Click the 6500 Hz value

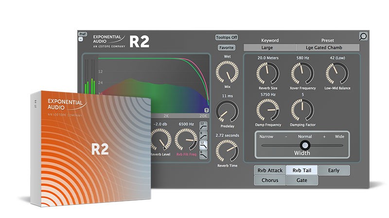coord(186,124)
